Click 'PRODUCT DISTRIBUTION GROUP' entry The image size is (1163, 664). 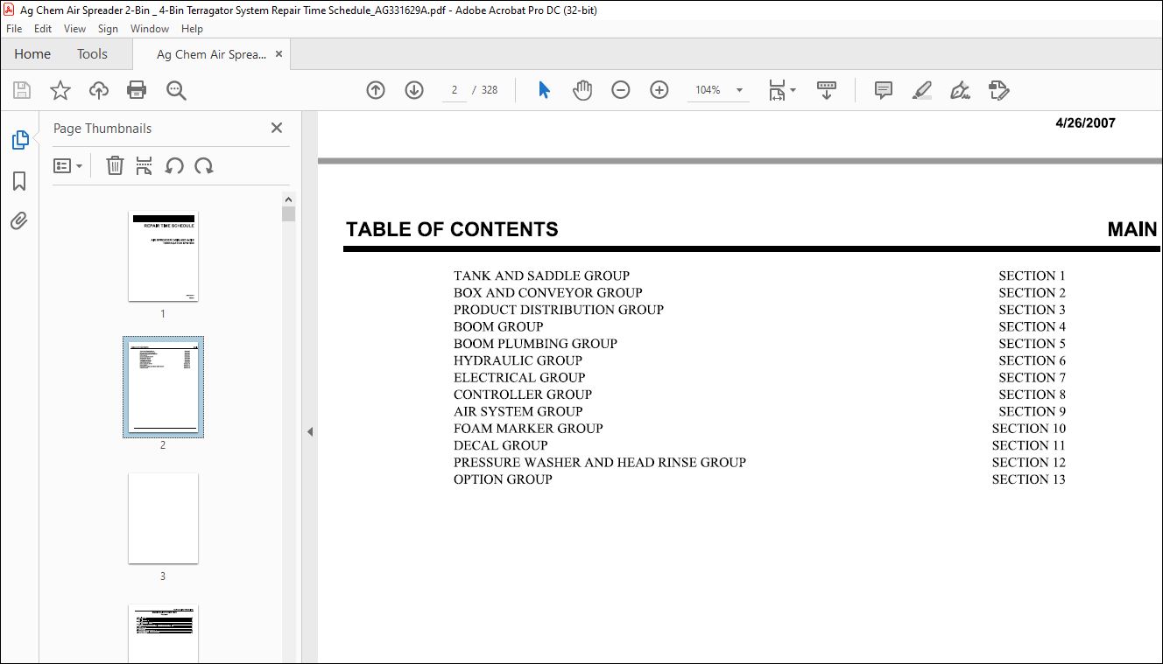559,310
